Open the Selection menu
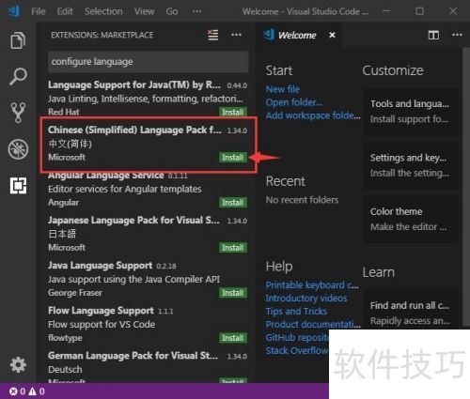 tap(103, 11)
